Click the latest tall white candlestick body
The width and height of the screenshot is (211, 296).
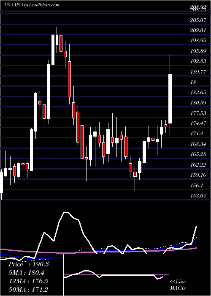click(170, 99)
